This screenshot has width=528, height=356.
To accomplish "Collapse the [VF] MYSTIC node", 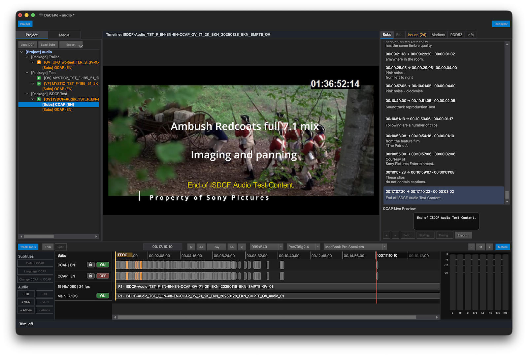I will pyautogui.click(x=33, y=83).
